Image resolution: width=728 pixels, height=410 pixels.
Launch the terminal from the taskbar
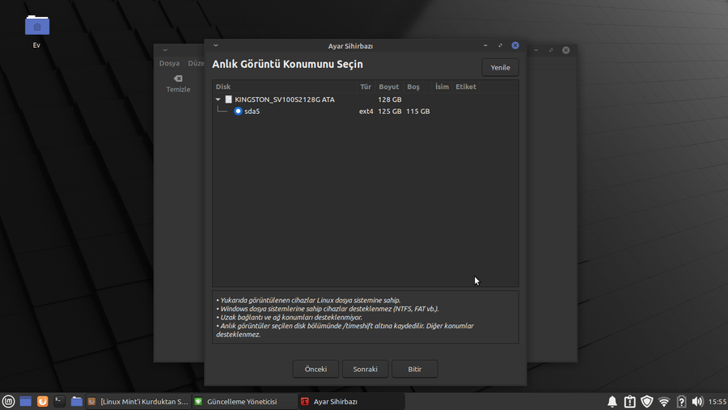59,402
